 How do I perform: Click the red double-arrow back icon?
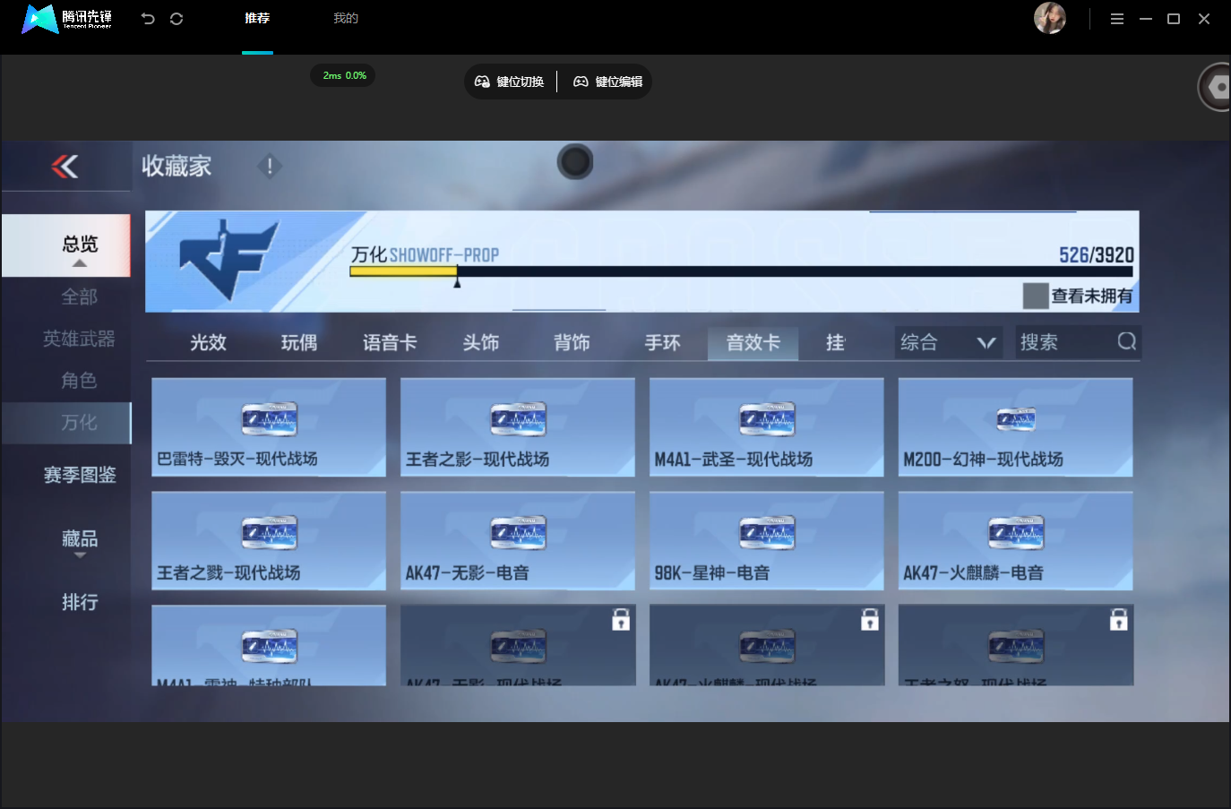(65, 166)
